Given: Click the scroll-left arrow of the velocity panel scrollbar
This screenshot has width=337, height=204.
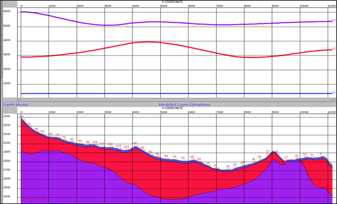Looking at the screenshot, I should 19,100.
